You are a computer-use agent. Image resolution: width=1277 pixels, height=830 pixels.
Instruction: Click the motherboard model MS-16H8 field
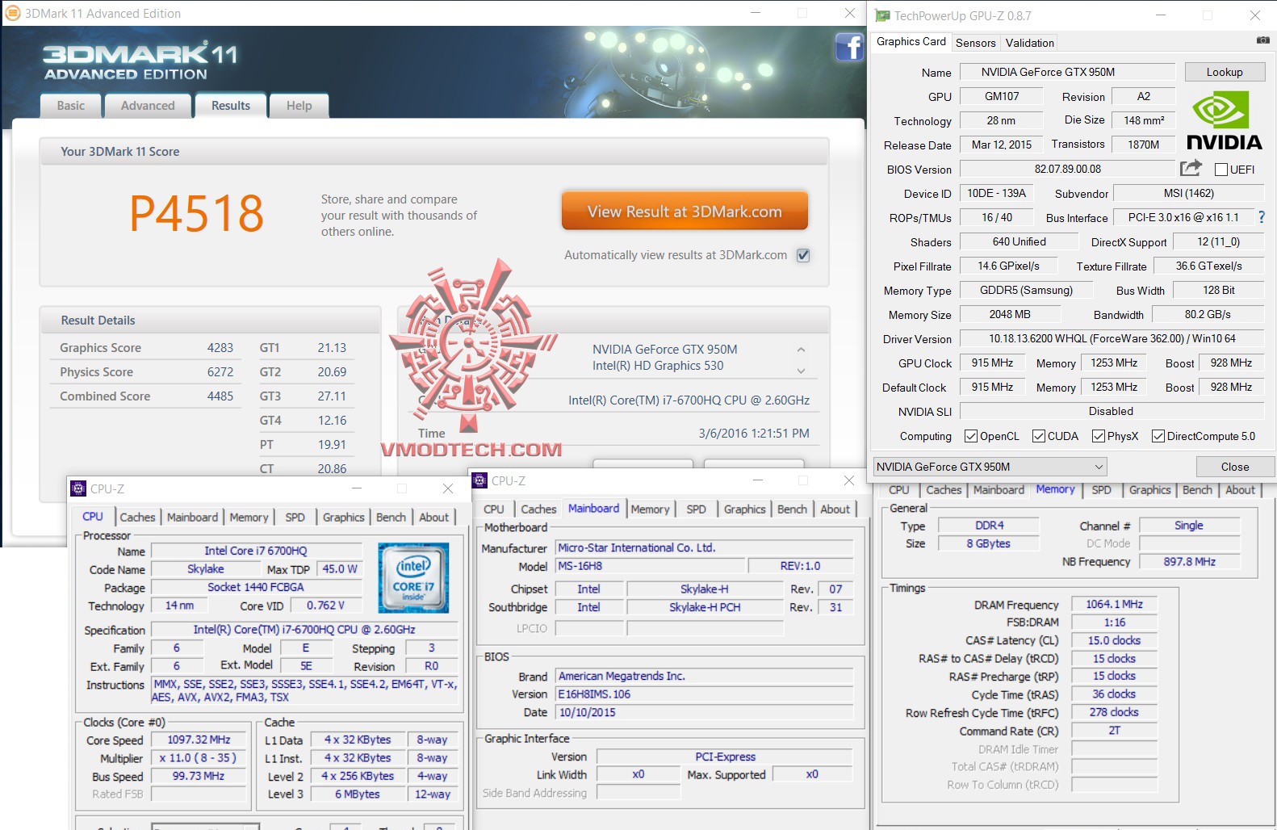(649, 566)
